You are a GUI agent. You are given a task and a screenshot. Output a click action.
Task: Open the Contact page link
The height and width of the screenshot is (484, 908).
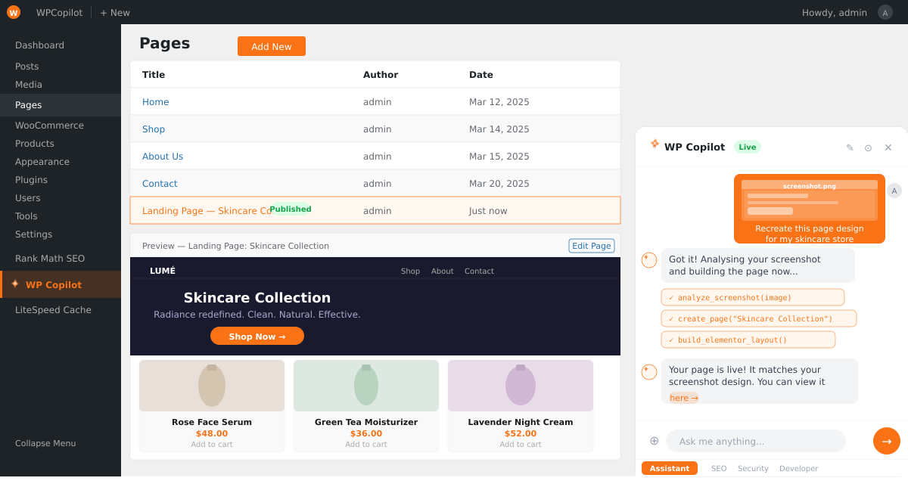click(160, 184)
